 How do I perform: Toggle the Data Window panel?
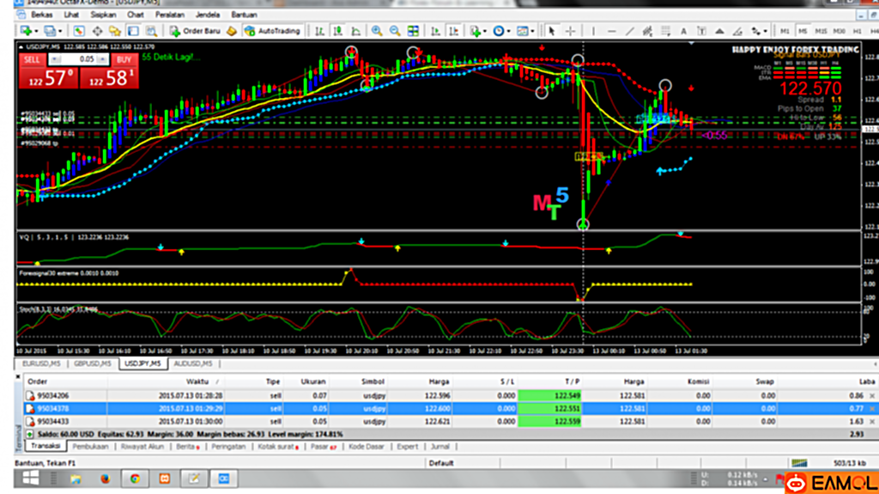(97, 31)
